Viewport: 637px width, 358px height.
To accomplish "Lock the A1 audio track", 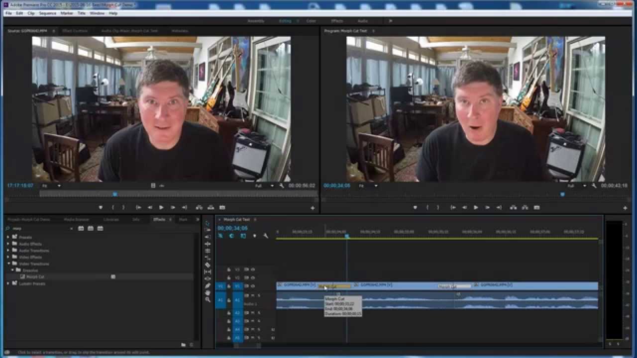I will [x=229, y=300].
